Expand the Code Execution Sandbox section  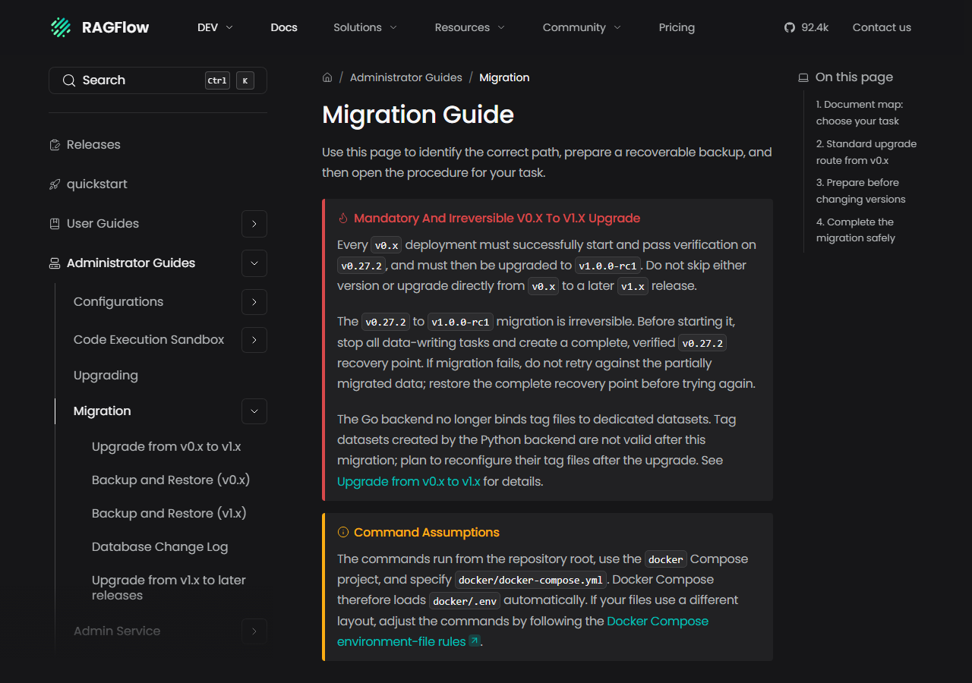pos(254,340)
